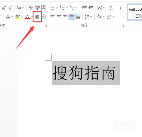The height and width of the screenshot is (137, 142).
Task: Toggle the show paragraph marks button
Action: [x=121, y=8]
